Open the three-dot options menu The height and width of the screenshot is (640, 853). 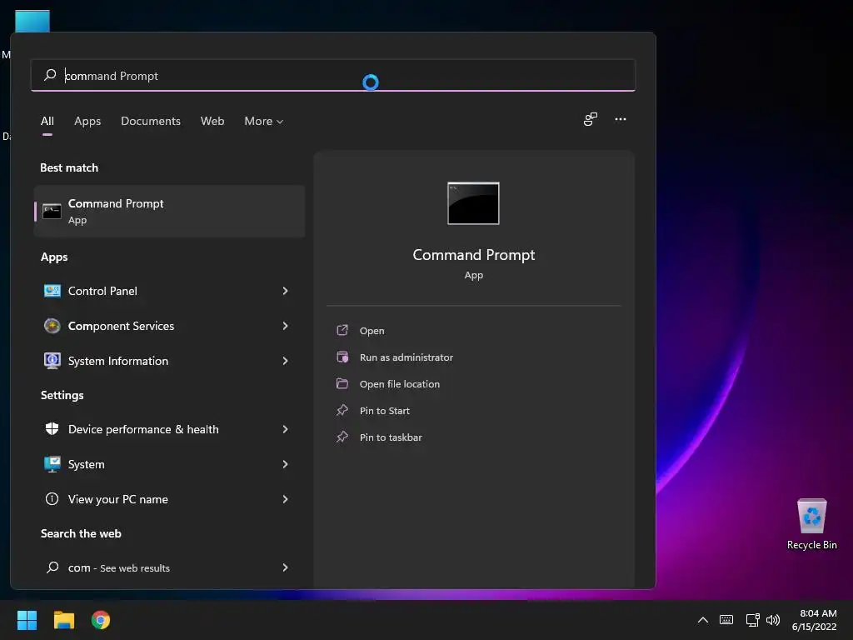620,119
